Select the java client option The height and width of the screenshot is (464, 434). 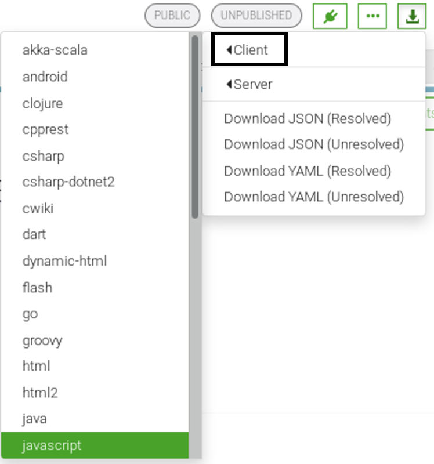pos(35,419)
